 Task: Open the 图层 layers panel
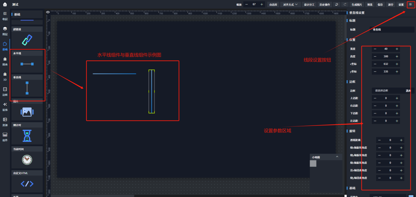5,31
